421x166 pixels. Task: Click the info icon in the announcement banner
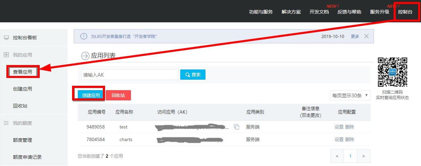pos(84,36)
